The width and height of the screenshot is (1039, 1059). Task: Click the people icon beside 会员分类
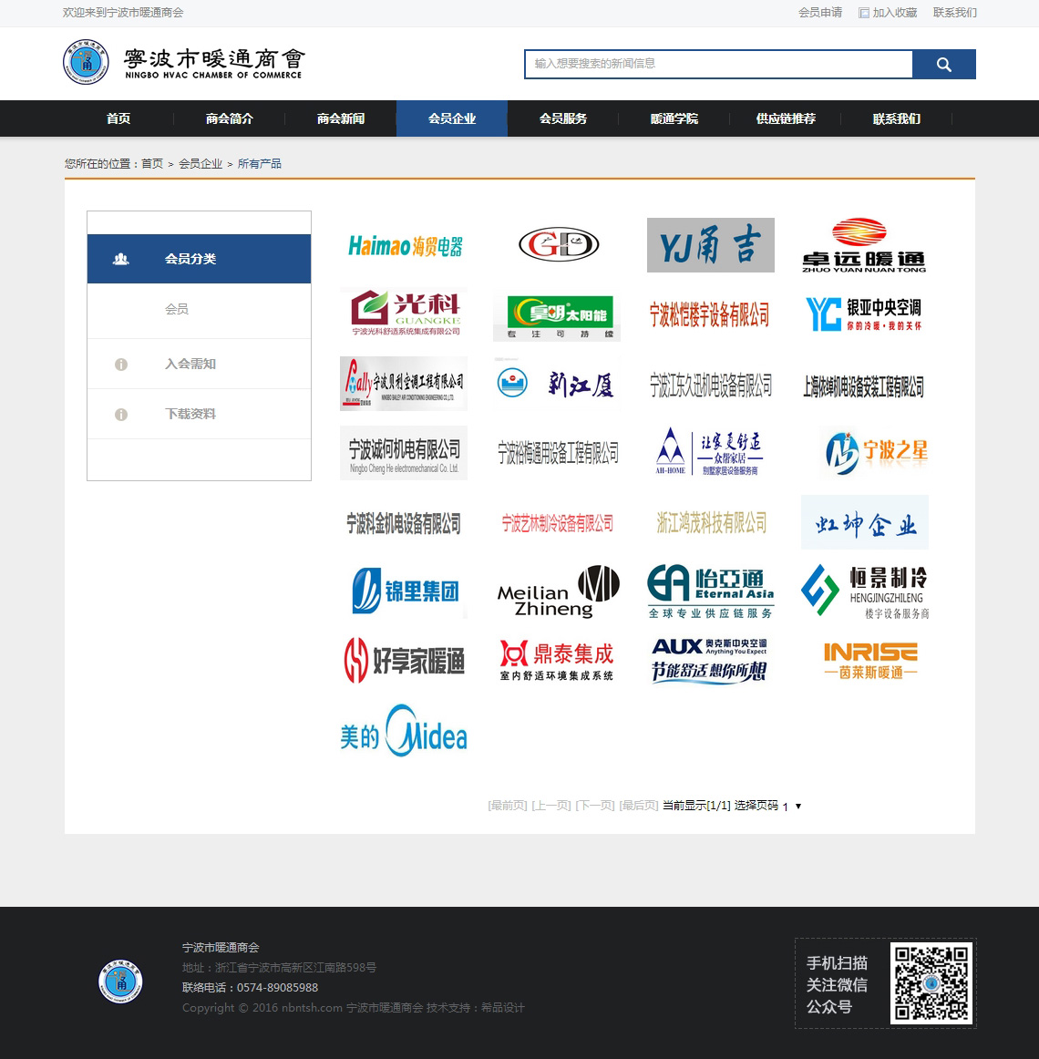click(x=121, y=259)
